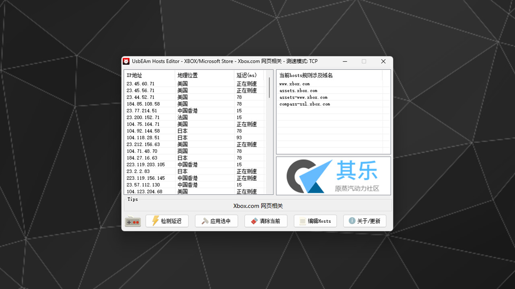Apply selection with 应用选中 button
The image size is (515, 289).
point(216,221)
